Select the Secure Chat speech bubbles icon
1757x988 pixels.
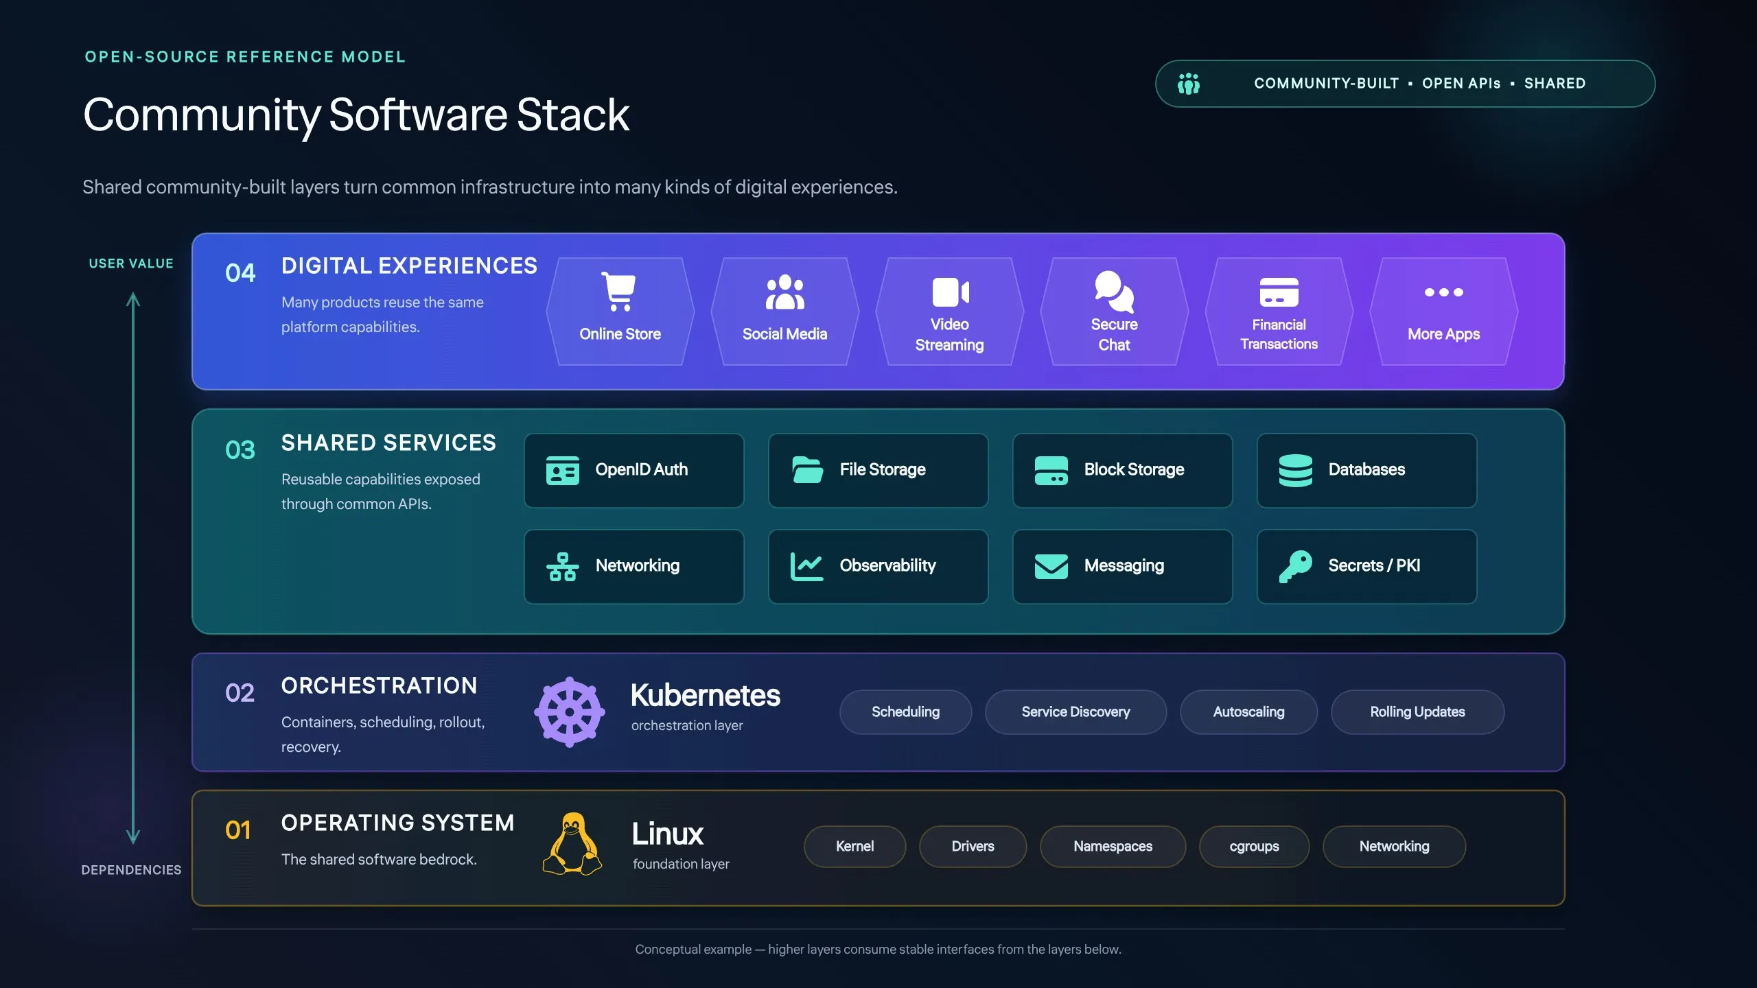tap(1114, 292)
